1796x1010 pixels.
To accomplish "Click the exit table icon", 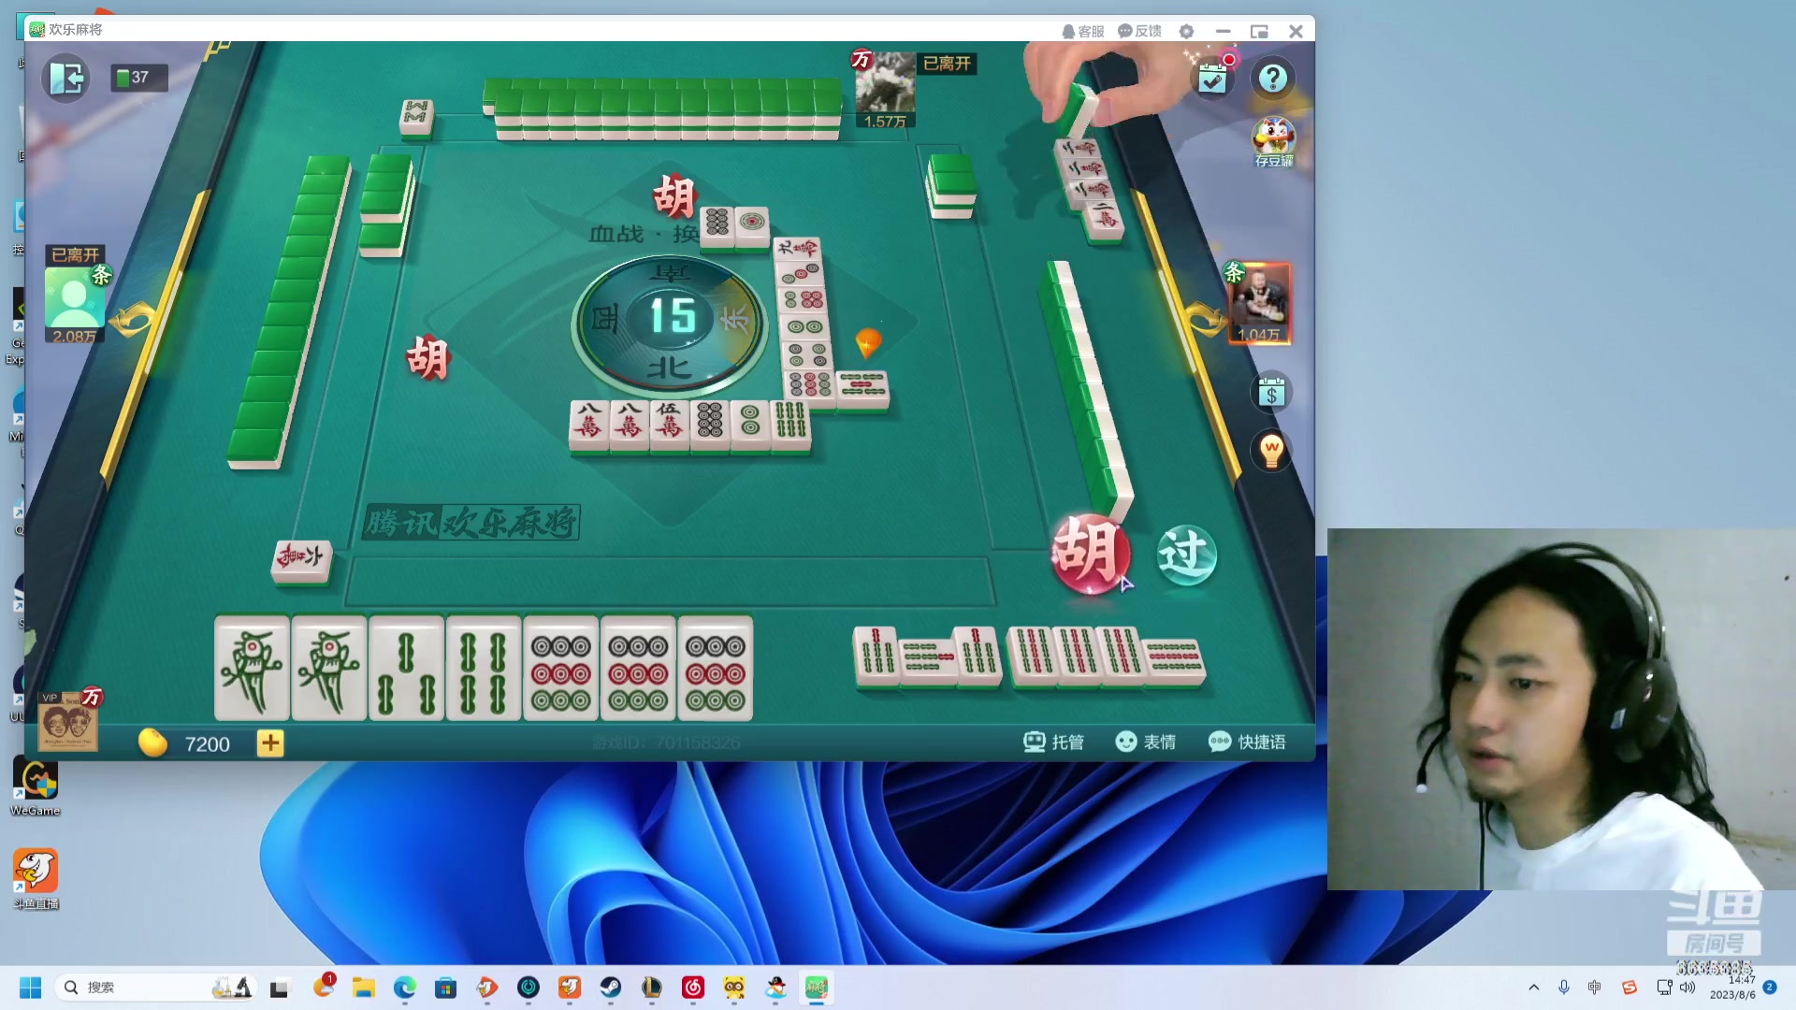I will (x=66, y=78).
